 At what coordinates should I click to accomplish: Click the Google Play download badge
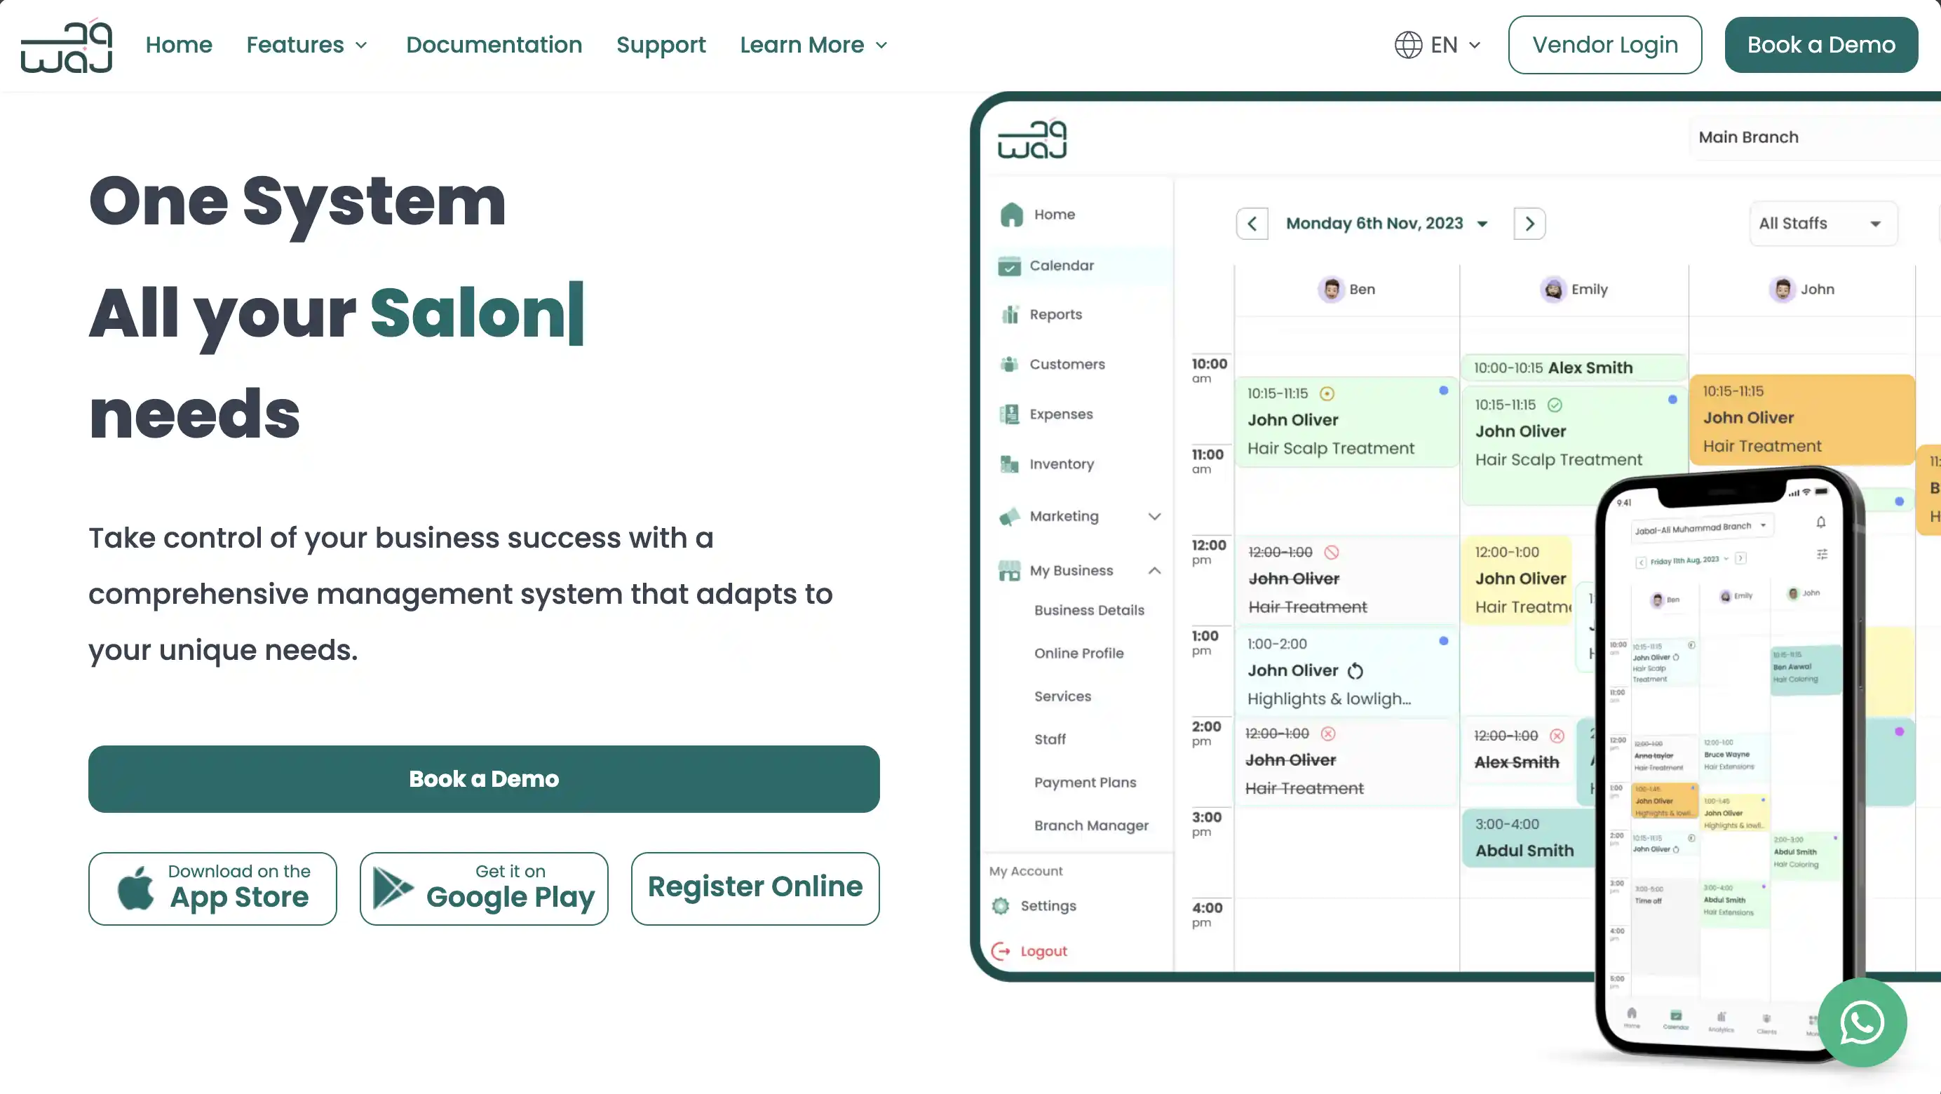(484, 888)
